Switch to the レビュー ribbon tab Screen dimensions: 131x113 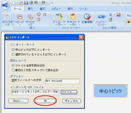[x=56, y=9]
